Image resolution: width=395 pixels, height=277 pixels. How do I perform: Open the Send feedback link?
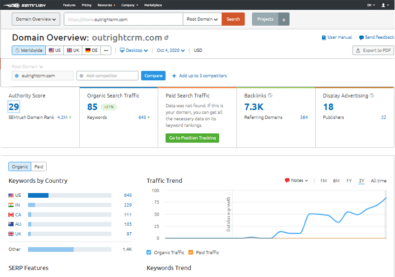[379, 37]
